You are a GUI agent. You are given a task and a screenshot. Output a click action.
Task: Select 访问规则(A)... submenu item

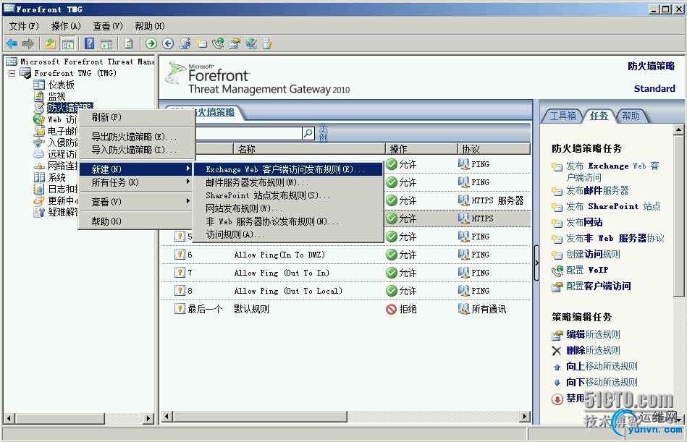(x=288, y=234)
